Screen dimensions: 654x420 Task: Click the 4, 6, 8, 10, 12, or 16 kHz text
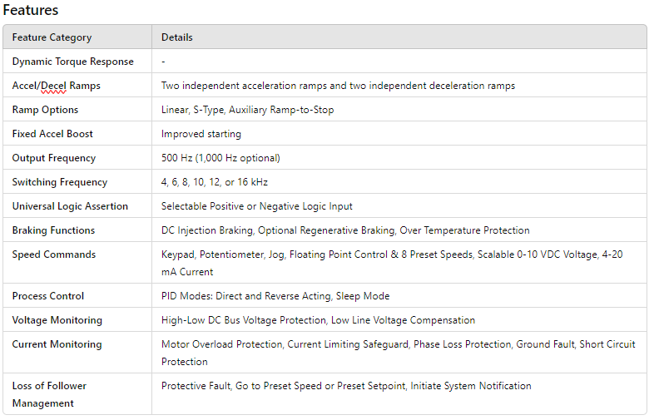point(214,182)
